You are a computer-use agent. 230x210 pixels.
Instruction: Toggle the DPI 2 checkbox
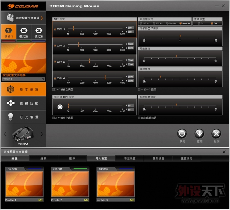(x=55, y=46)
